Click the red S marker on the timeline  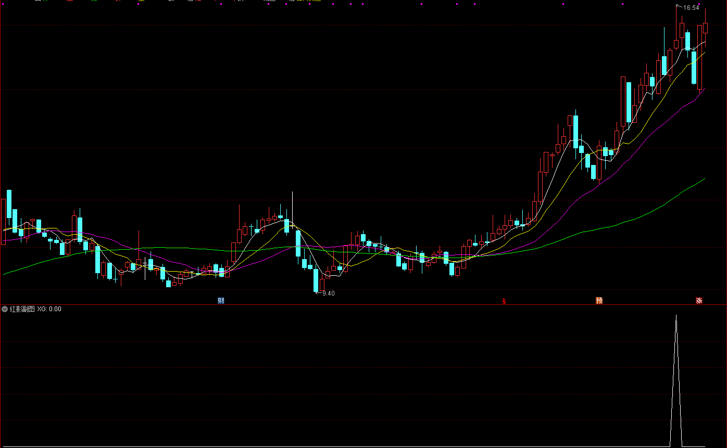tap(504, 301)
